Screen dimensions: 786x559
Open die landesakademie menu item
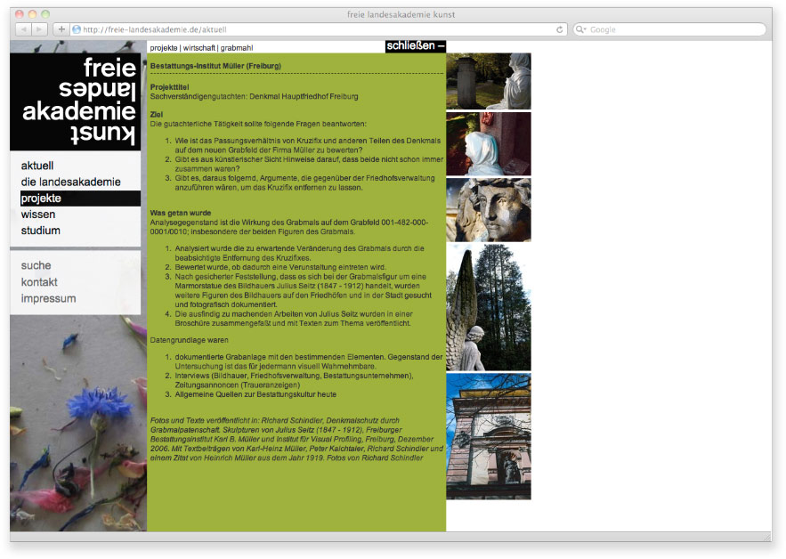coord(70,182)
